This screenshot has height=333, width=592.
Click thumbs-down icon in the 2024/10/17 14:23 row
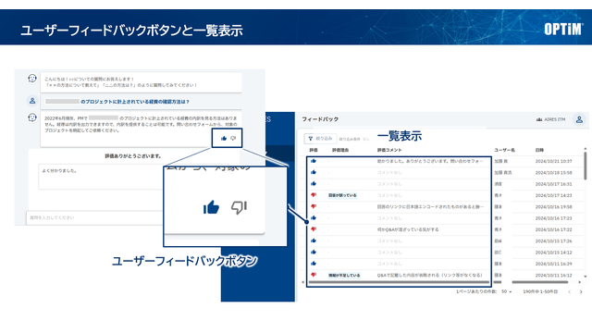point(314,195)
